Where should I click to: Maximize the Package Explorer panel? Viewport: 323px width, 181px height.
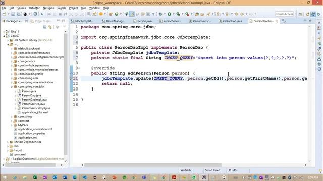coord(64,21)
